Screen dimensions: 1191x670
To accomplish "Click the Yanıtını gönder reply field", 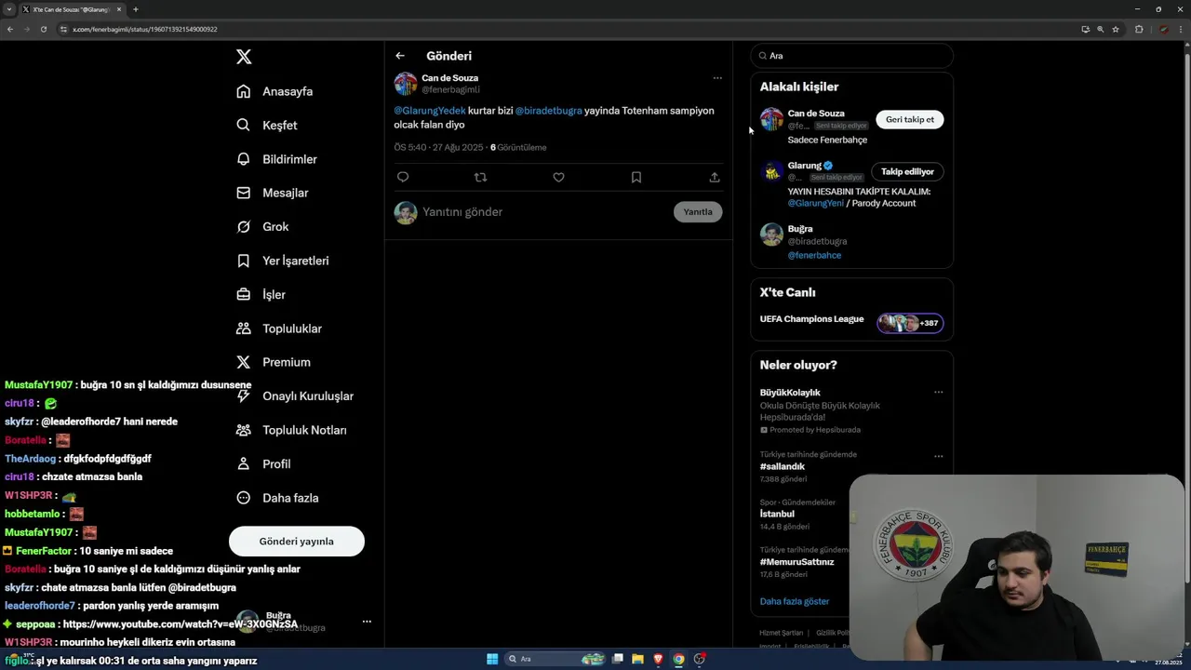I will [x=543, y=212].
